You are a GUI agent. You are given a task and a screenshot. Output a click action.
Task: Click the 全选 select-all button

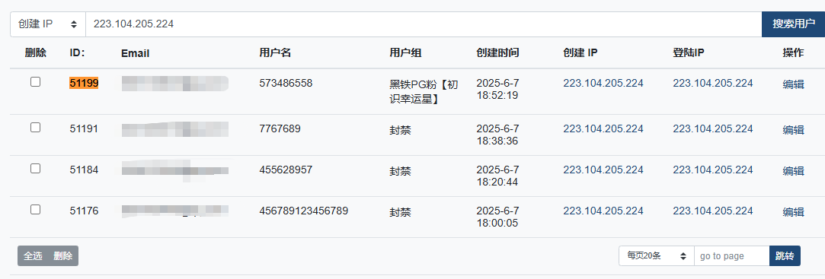point(33,256)
